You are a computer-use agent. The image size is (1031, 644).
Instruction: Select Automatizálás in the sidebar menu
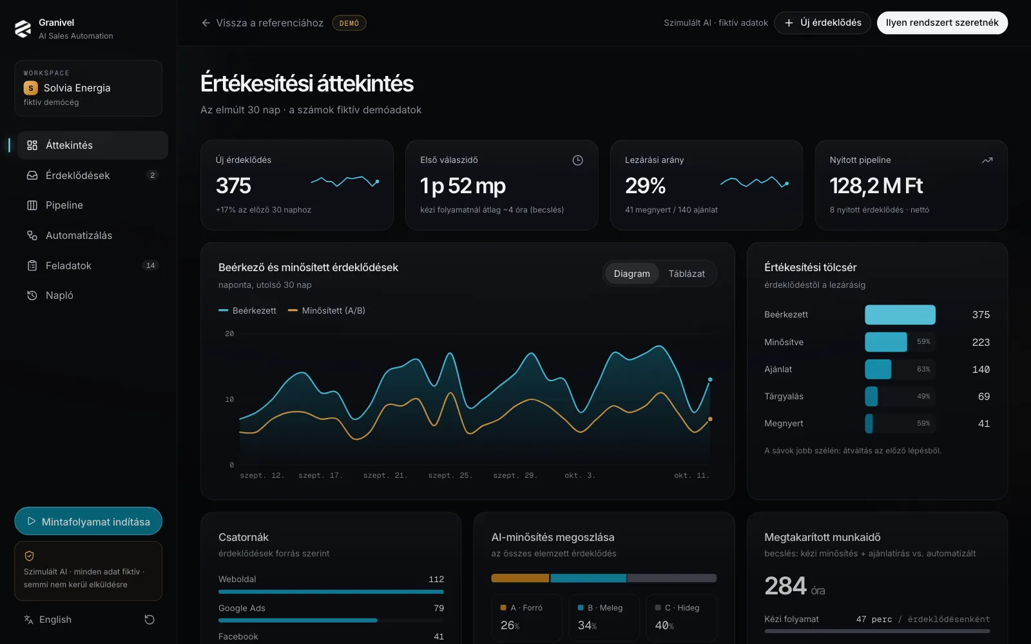coord(93,236)
